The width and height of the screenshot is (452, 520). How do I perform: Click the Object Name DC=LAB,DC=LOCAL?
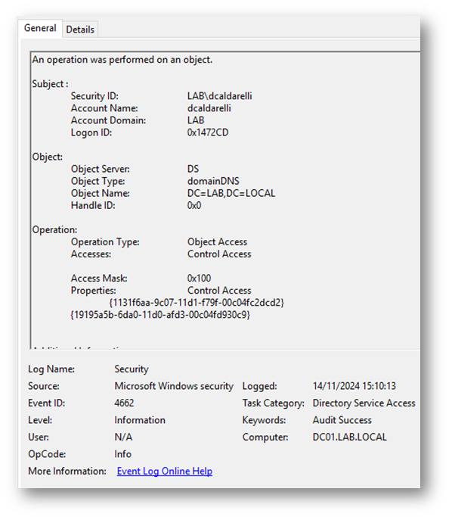coord(231,193)
